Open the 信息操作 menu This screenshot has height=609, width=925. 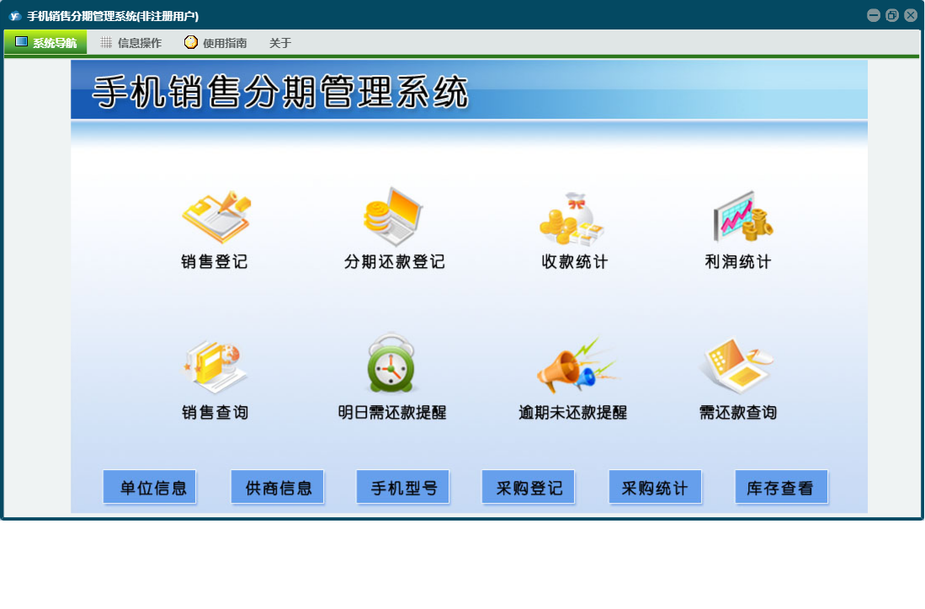131,42
